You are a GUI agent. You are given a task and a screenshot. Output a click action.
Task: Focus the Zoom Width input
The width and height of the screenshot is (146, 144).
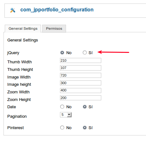[x=81, y=91]
